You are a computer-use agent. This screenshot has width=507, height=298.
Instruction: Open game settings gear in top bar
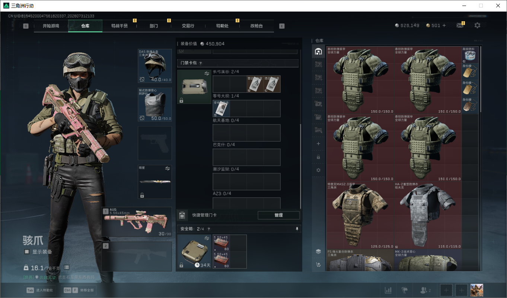pyautogui.click(x=477, y=25)
